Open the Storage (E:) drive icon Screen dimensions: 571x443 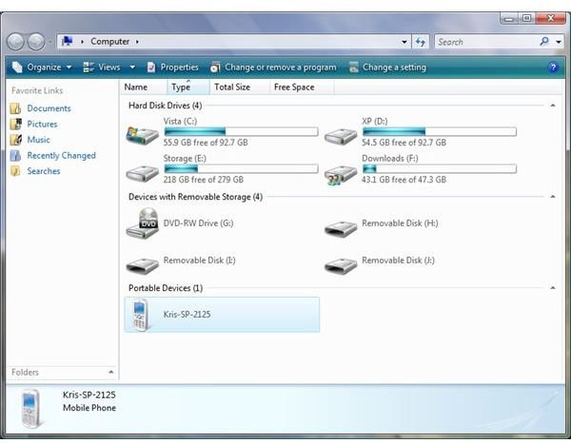coord(142,173)
